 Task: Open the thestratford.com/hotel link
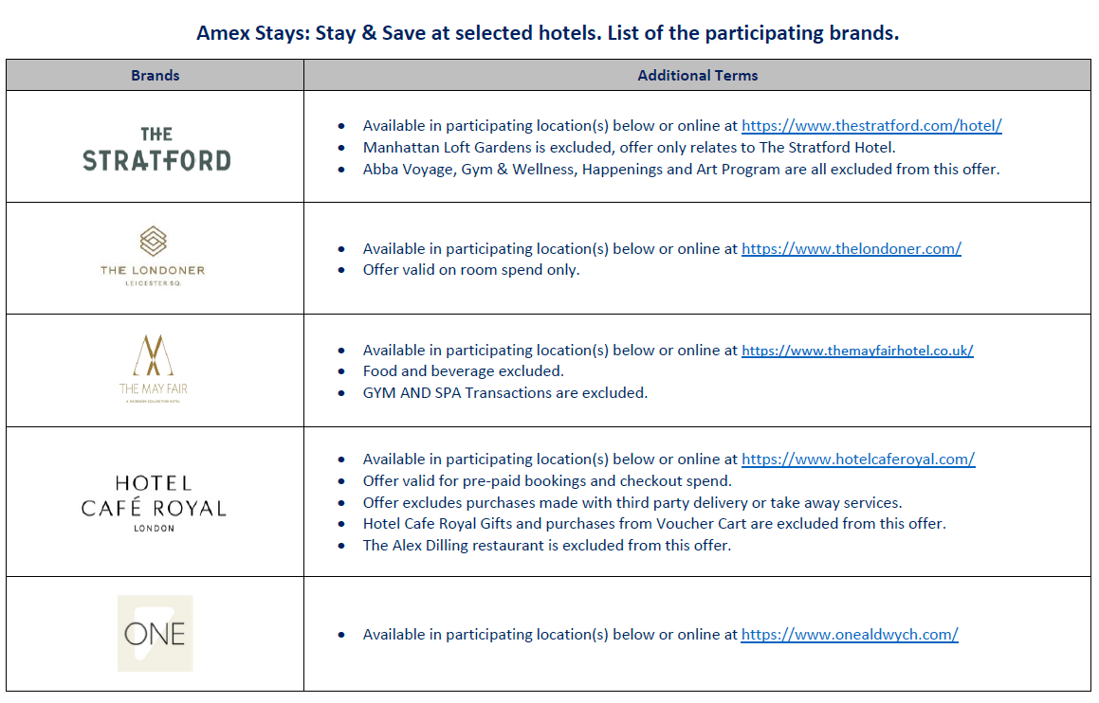[x=871, y=126]
